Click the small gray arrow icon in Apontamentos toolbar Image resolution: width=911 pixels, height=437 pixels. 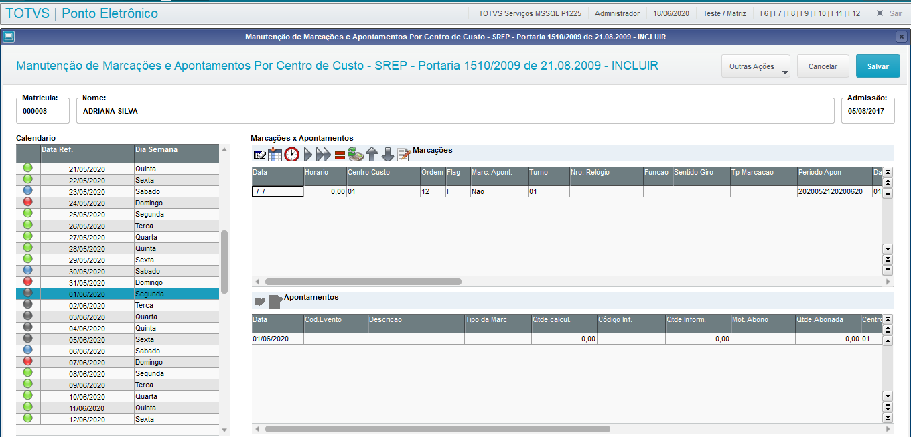coord(260,302)
